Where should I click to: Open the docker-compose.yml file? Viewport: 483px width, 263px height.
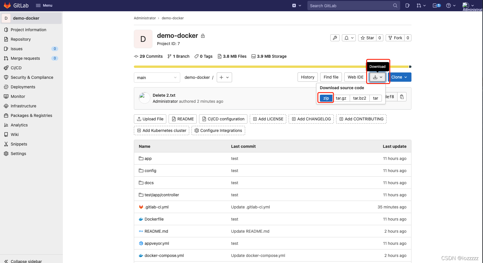(164, 255)
